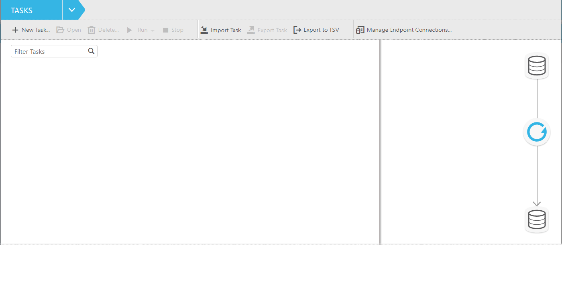Screen dimensions: 562x301
Task: Click inside the Filter Tasks input field
Action: 48,51
